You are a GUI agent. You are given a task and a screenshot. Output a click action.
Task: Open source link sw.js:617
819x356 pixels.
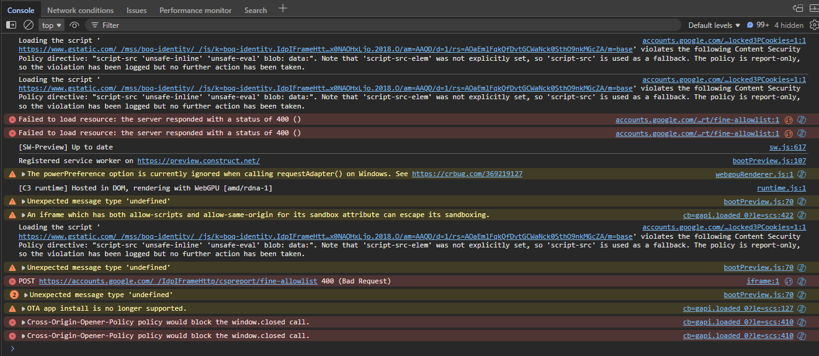(x=788, y=147)
